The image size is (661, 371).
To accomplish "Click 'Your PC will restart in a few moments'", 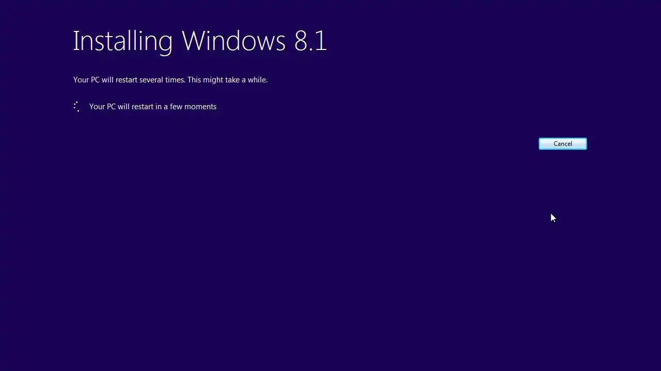I will [153, 107].
